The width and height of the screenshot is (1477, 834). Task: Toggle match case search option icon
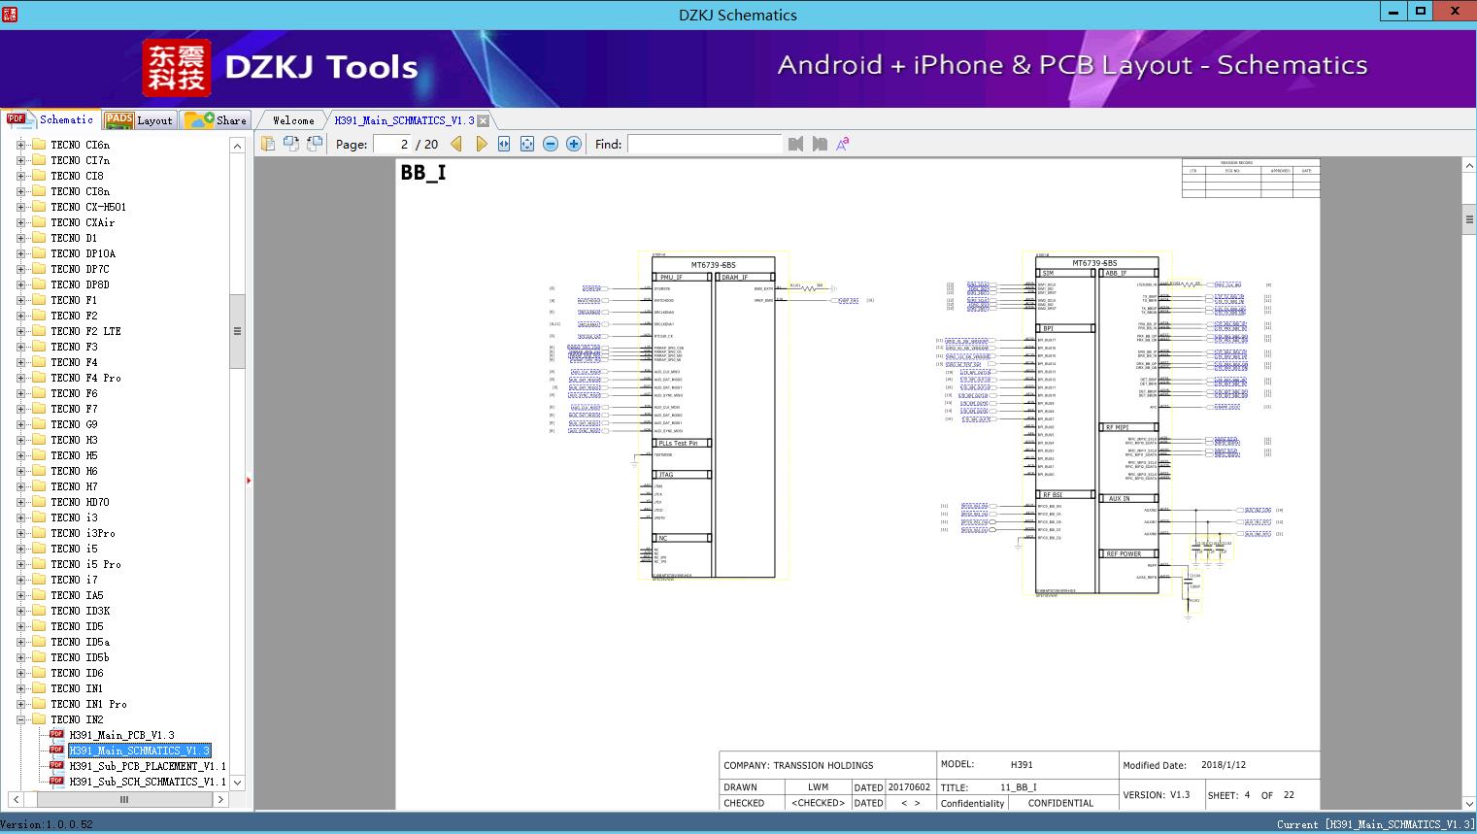pyautogui.click(x=843, y=144)
